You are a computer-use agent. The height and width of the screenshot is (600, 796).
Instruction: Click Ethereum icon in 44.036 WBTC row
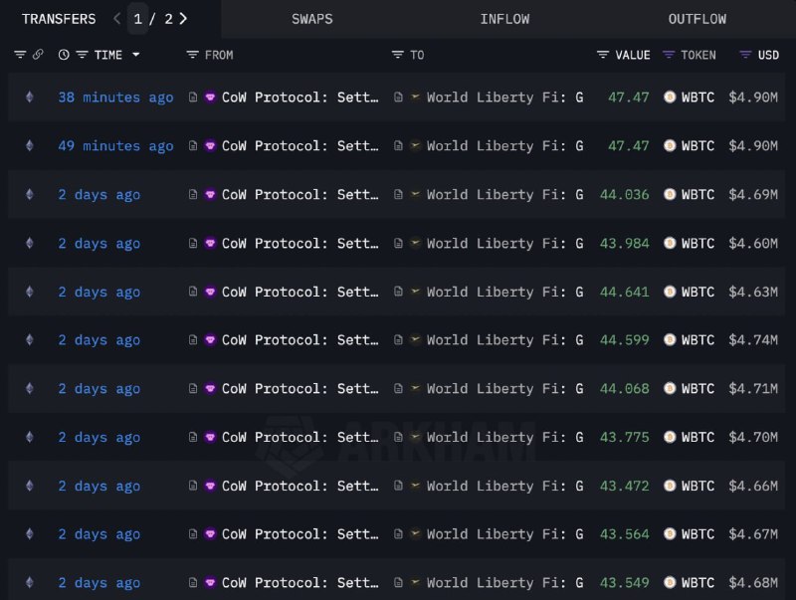[x=30, y=194]
